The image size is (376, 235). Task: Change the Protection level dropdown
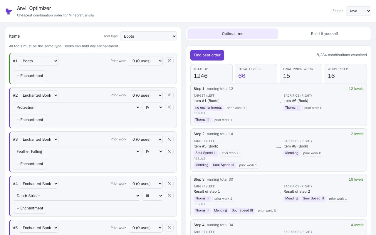pyautogui.click(x=153, y=107)
